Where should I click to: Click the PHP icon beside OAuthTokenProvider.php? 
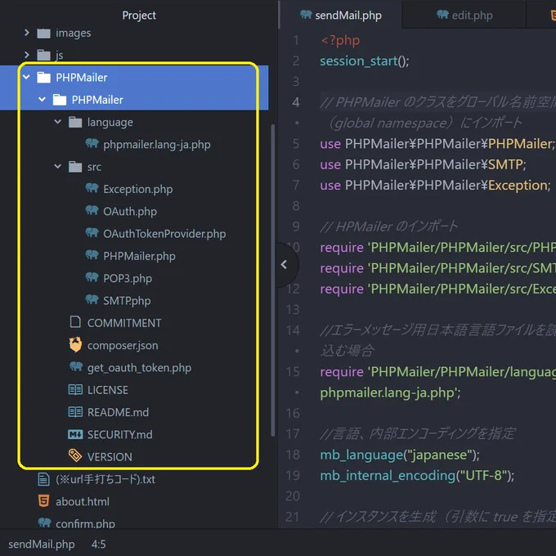pyautogui.click(x=92, y=233)
